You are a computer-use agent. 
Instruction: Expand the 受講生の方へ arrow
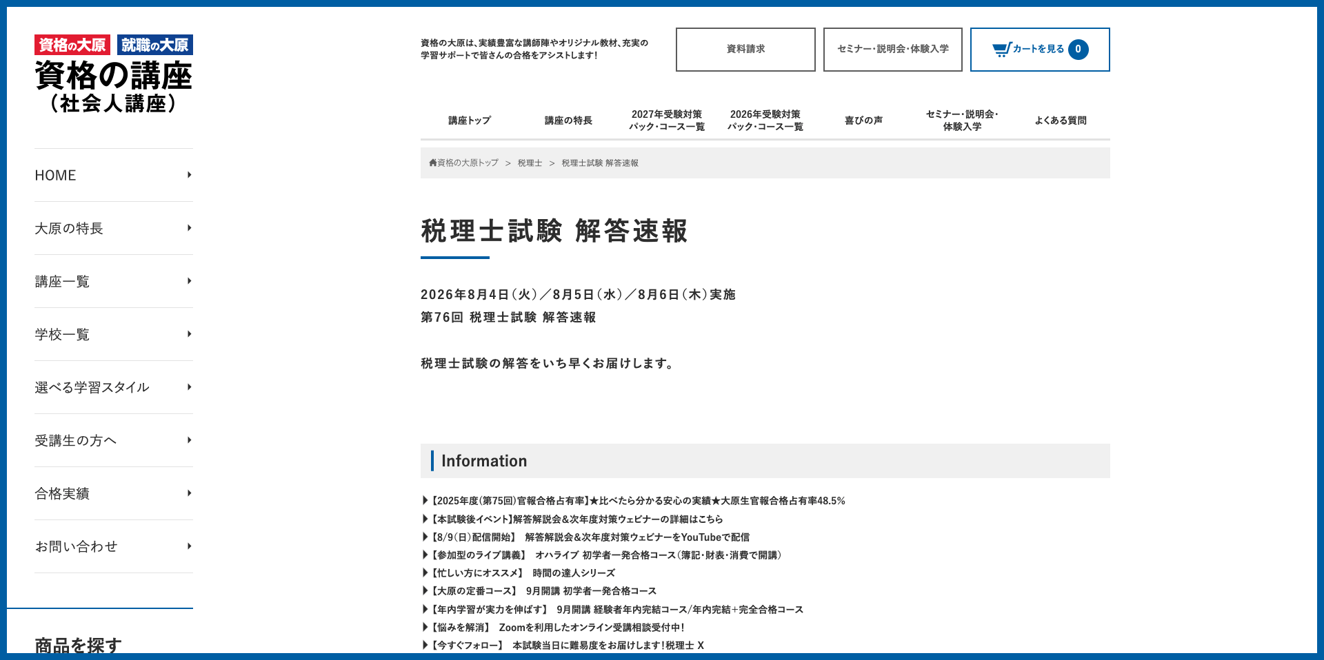point(189,440)
